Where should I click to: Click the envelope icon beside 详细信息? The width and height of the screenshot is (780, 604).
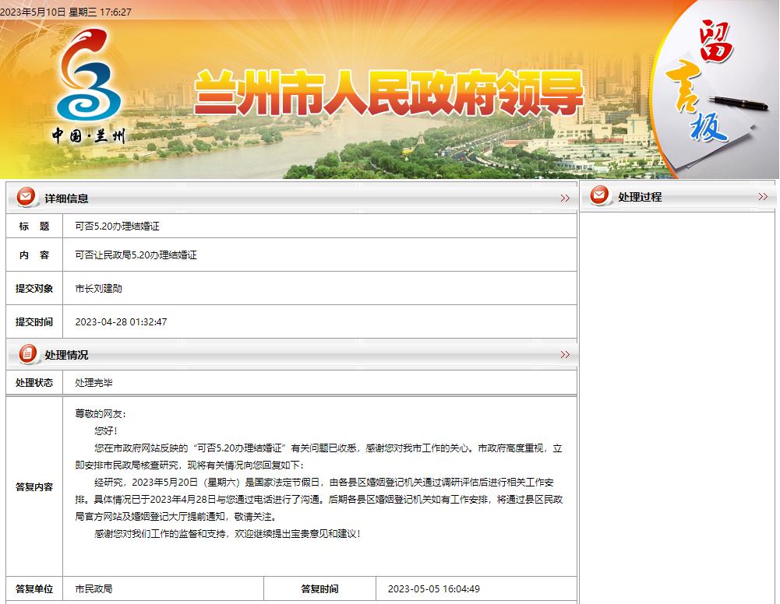[26, 198]
